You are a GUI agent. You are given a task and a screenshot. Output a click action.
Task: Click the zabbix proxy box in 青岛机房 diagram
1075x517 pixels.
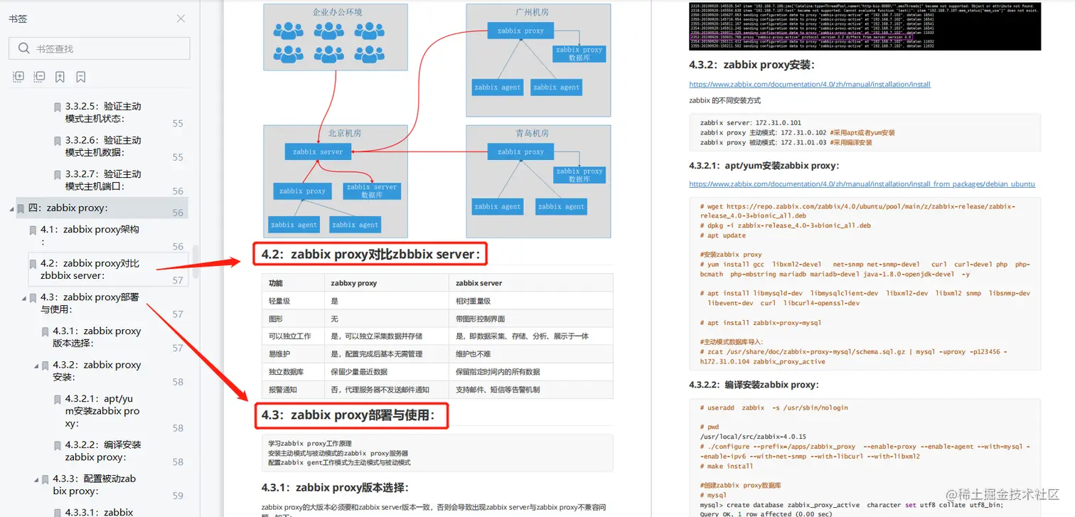(x=520, y=151)
